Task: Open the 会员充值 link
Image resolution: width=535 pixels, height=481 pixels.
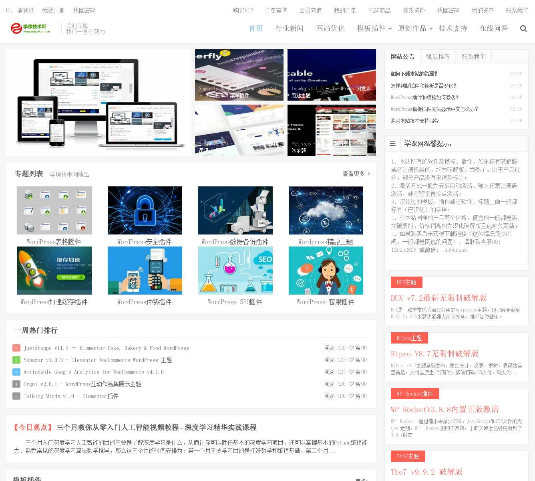Action: 311,10
